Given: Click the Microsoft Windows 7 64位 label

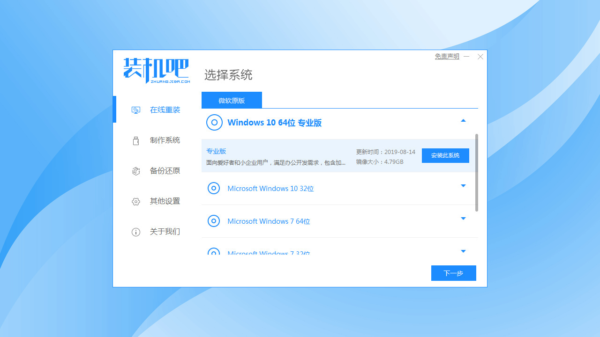Looking at the screenshot, I should (269, 221).
